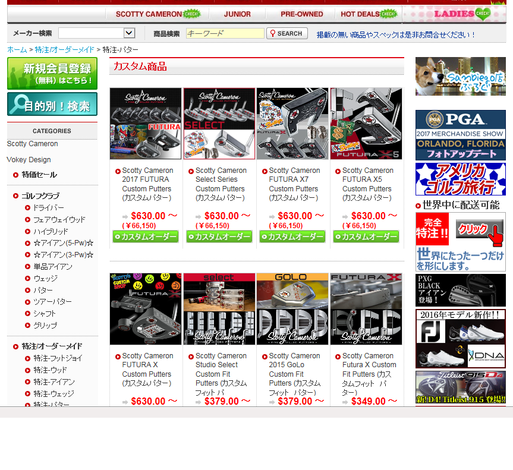Open Titleist 915 D4 banner
Screen dimensions: 513x470
pyautogui.click(x=460, y=387)
